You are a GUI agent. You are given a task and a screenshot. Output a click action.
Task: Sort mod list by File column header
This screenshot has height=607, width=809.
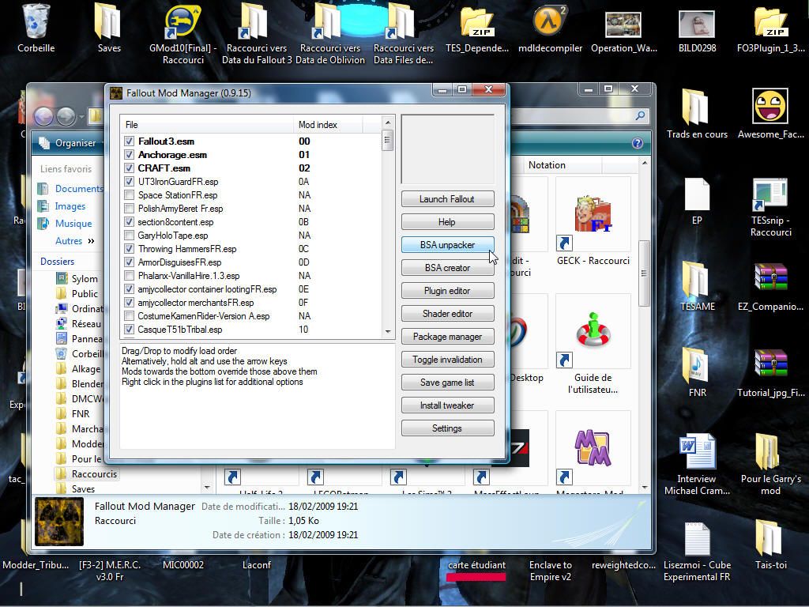coord(207,124)
